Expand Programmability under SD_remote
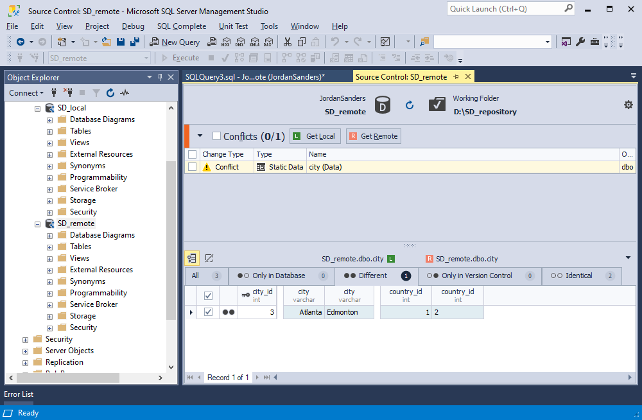This screenshot has width=642, height=420. pos(49,293)
